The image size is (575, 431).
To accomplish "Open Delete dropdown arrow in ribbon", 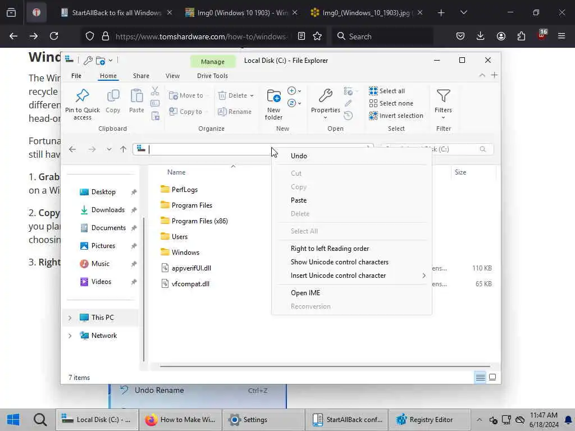I will 252,95.
